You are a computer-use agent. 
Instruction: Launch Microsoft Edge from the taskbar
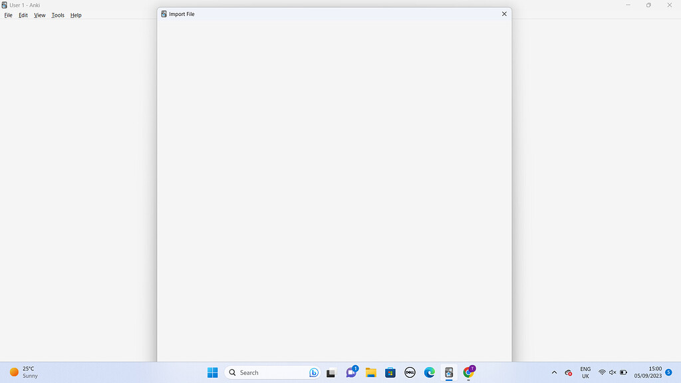[429, 372]
